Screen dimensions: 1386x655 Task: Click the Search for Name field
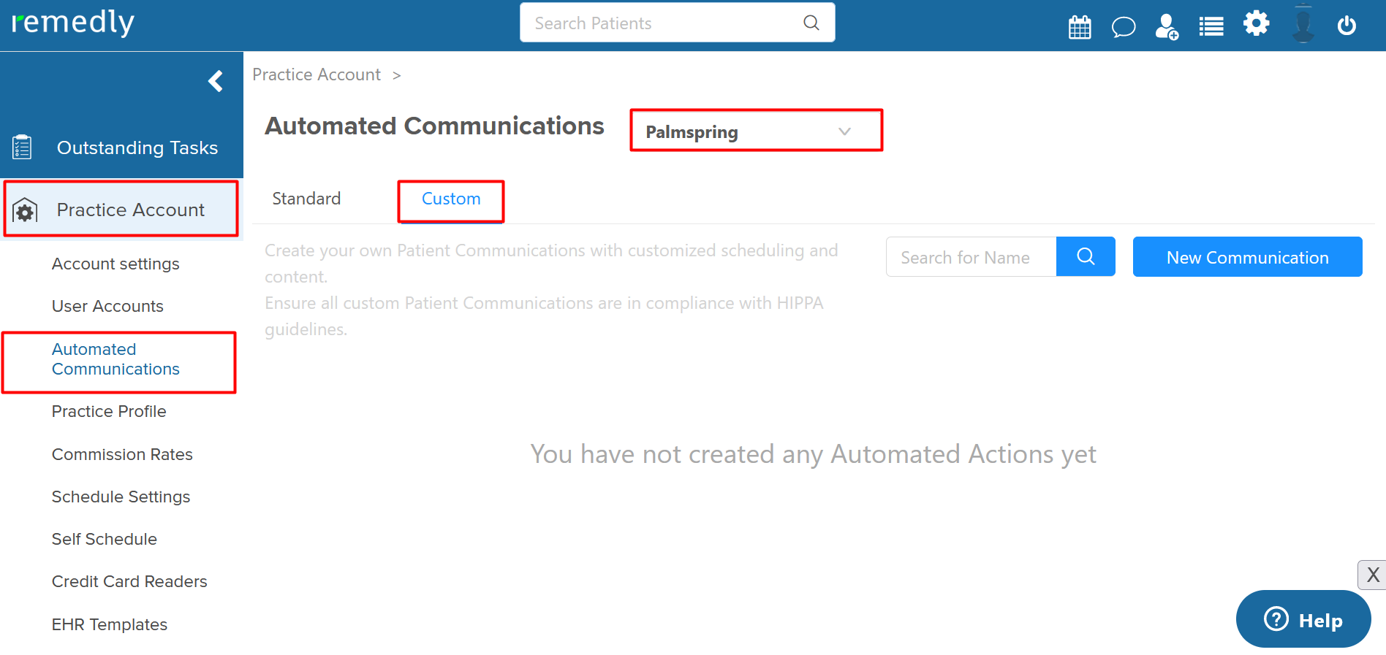pyautogui.click(x=971, y=256)
